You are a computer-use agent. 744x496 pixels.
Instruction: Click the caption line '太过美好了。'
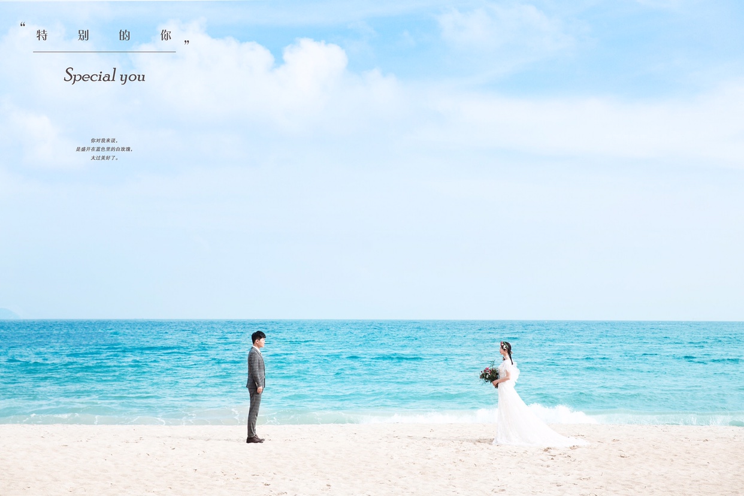point(104,158)
